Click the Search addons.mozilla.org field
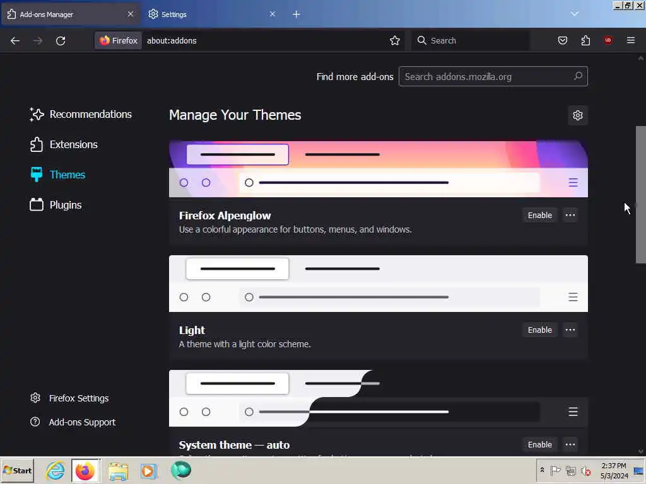Viewport: 646px width, 484px height. click(x=493, y=76)
